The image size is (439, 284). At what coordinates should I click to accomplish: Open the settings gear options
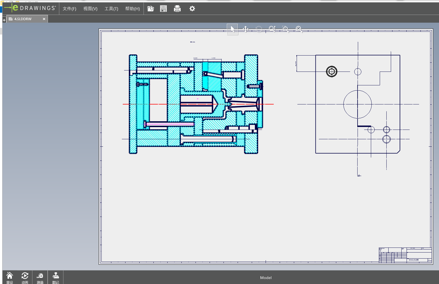pyautogui.click(x=192, y=9)
